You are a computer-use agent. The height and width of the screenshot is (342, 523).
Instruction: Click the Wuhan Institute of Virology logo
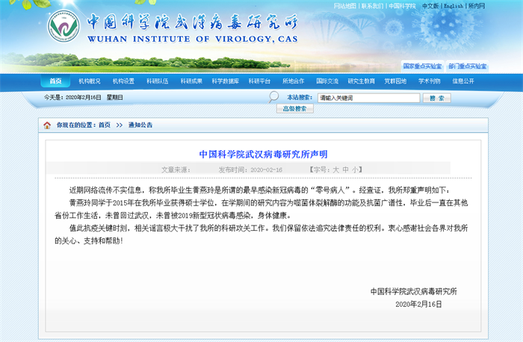tap(64, 26)
